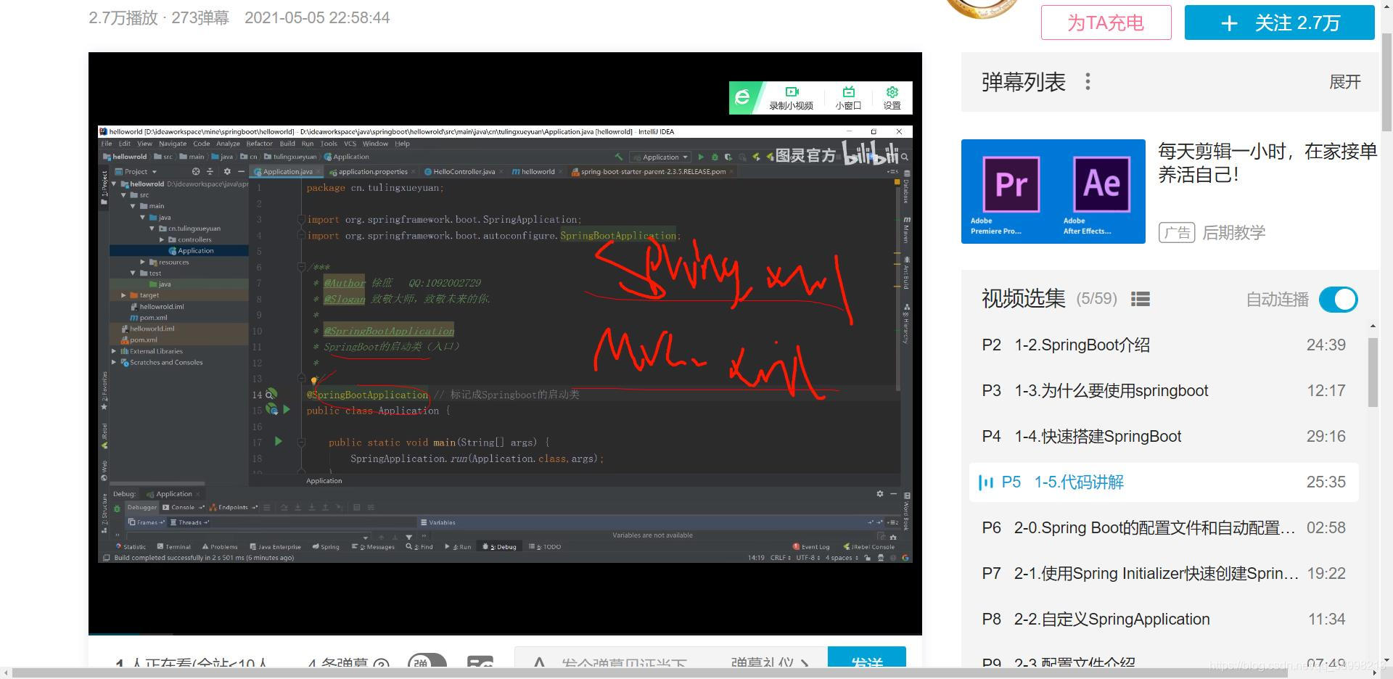Screen dimensions: 1393x679
Task: Click the IDEA search magnifier icon
Action: 905,157
